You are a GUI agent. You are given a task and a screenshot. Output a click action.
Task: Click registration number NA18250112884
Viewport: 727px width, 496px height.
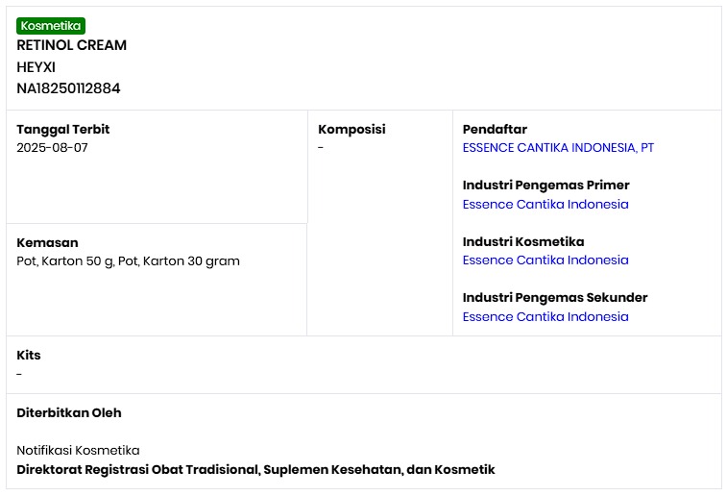click(x=68, y=88)
